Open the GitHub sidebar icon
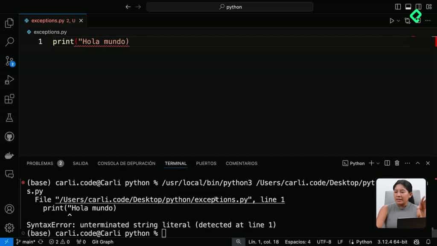The width and height of the screenshot is (437, 246). pyautogui.click(x=9, y=136)
